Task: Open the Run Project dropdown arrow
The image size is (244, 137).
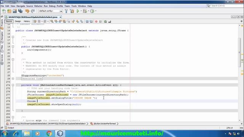Action: coord(81,11)
